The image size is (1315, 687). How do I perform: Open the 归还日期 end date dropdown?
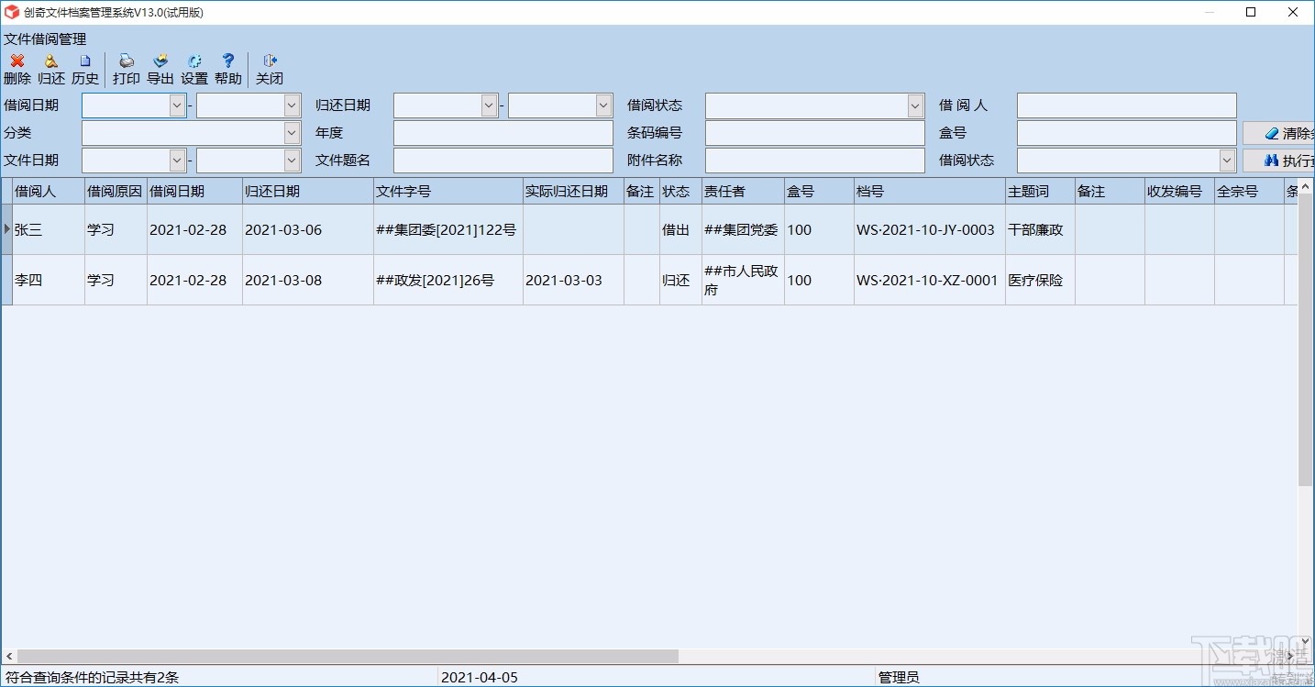(602, 105)
